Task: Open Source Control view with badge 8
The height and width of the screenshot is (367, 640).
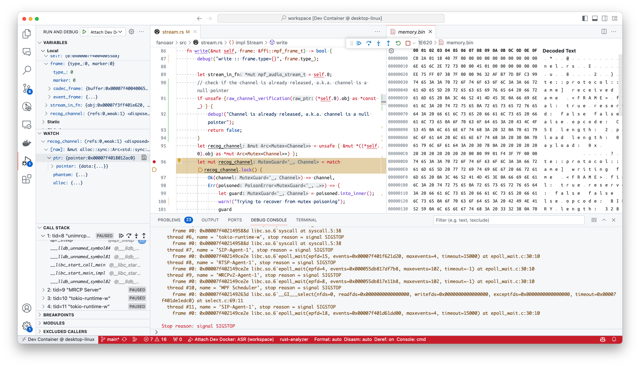Action: coord(27,89)
